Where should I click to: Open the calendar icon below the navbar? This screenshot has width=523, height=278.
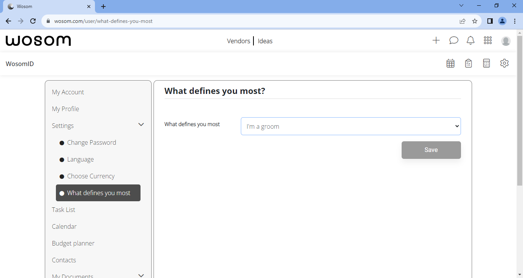point(450,63)
